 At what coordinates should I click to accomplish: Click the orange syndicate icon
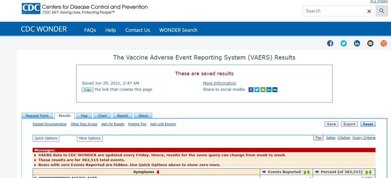[x=384, y=43]
